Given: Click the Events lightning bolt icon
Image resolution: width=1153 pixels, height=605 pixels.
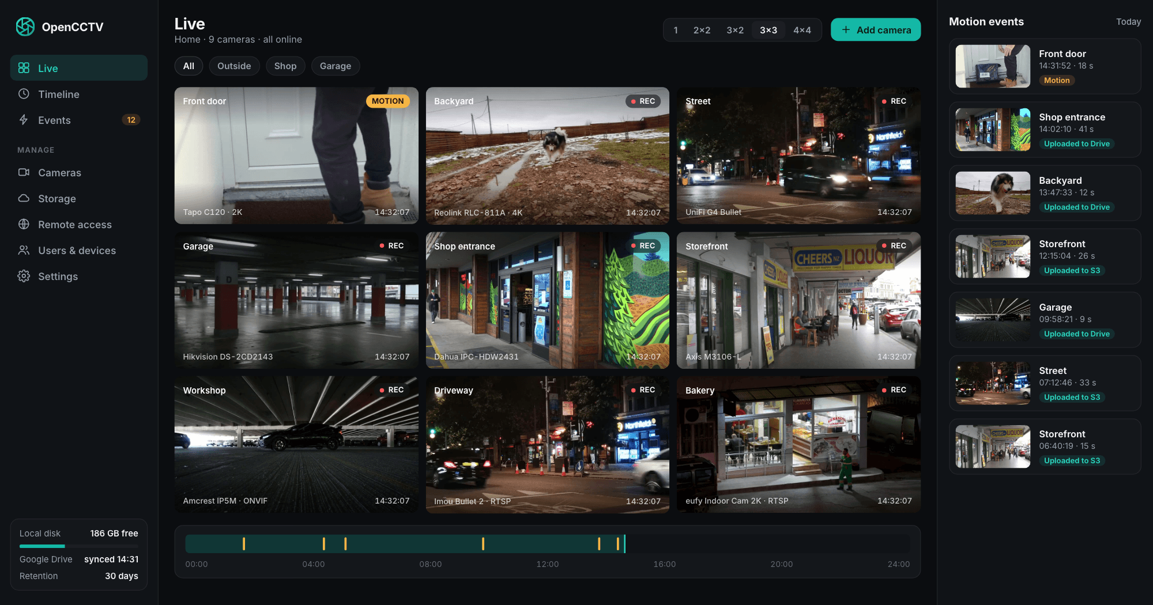Looking at the screenshot, I should 24,120.
